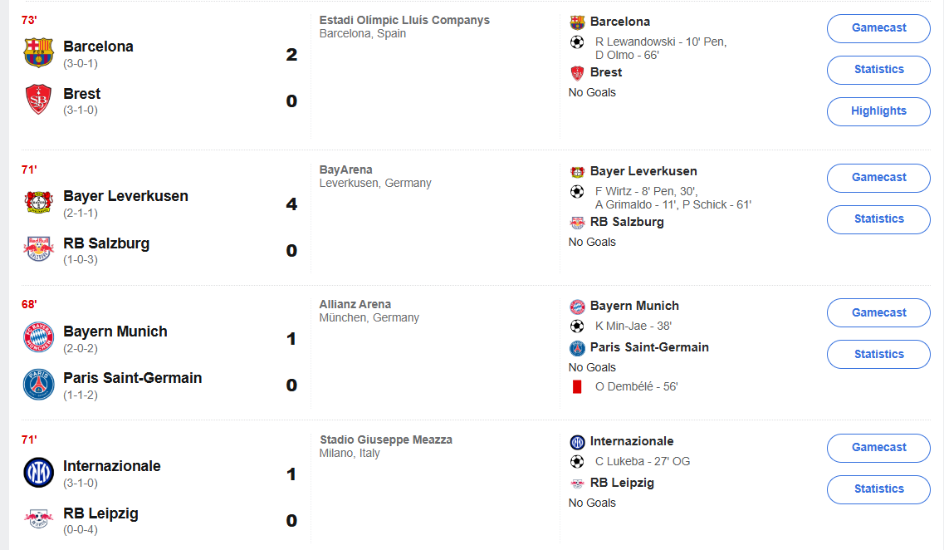
Task: Click the large Brest club crest
Action: pos(39,100)
